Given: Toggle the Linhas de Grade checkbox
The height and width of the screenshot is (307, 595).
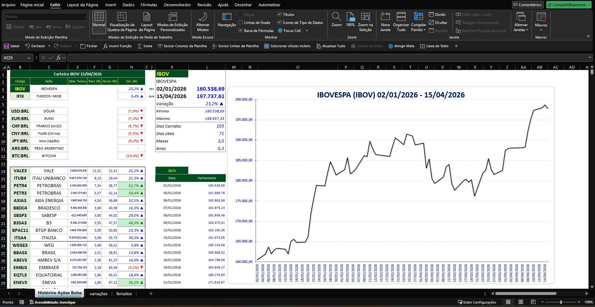Looking at the screenshot, I should 241,23.
